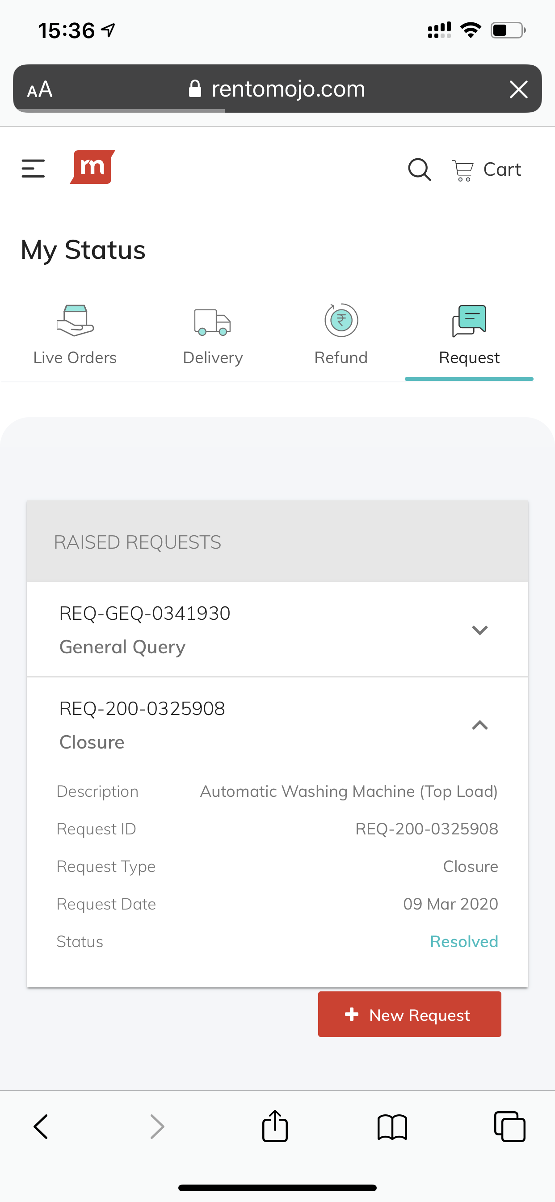Tap the Resolved status text
The width and height of the screenshot is (555, 1202).
463,942
